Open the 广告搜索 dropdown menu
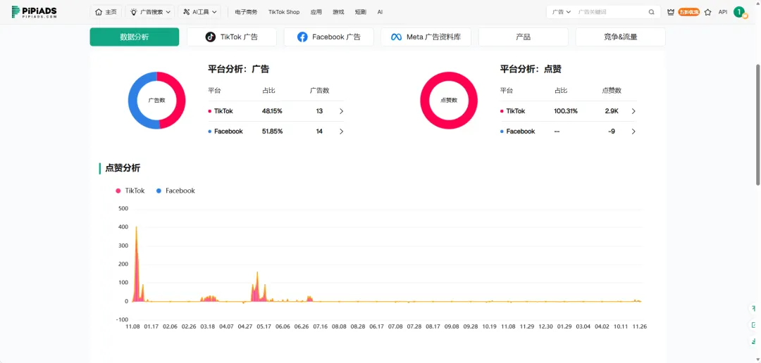Screen dimensions: 761x363 point(151,12)
